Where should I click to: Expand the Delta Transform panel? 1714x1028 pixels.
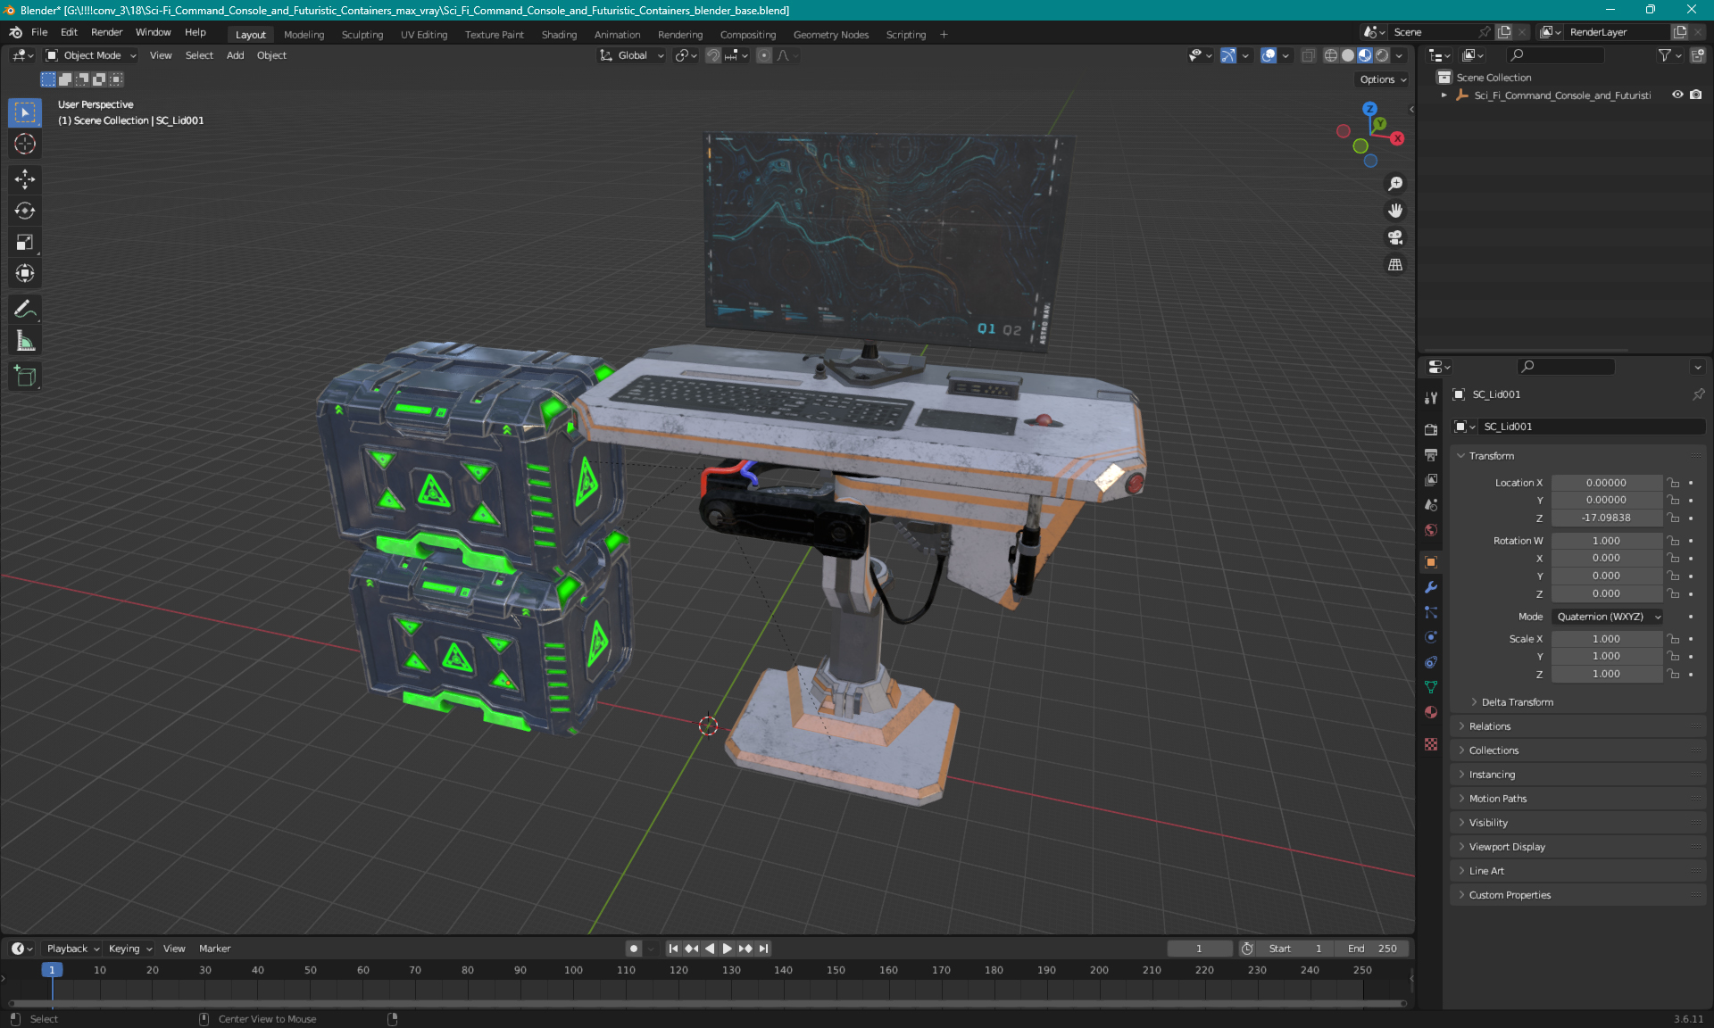(1517, 702)
